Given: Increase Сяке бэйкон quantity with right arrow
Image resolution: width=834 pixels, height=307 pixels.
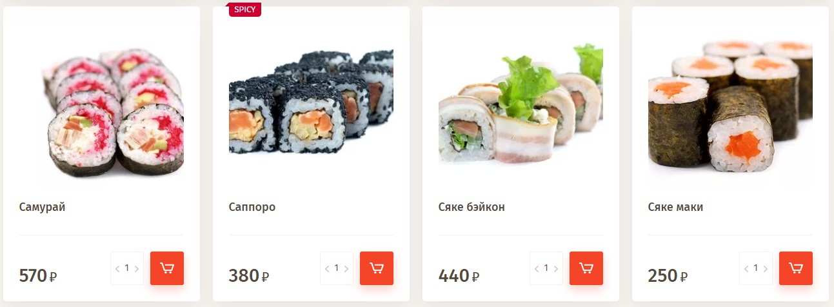Looking at the screenshot, I should [x=556, y=268].
